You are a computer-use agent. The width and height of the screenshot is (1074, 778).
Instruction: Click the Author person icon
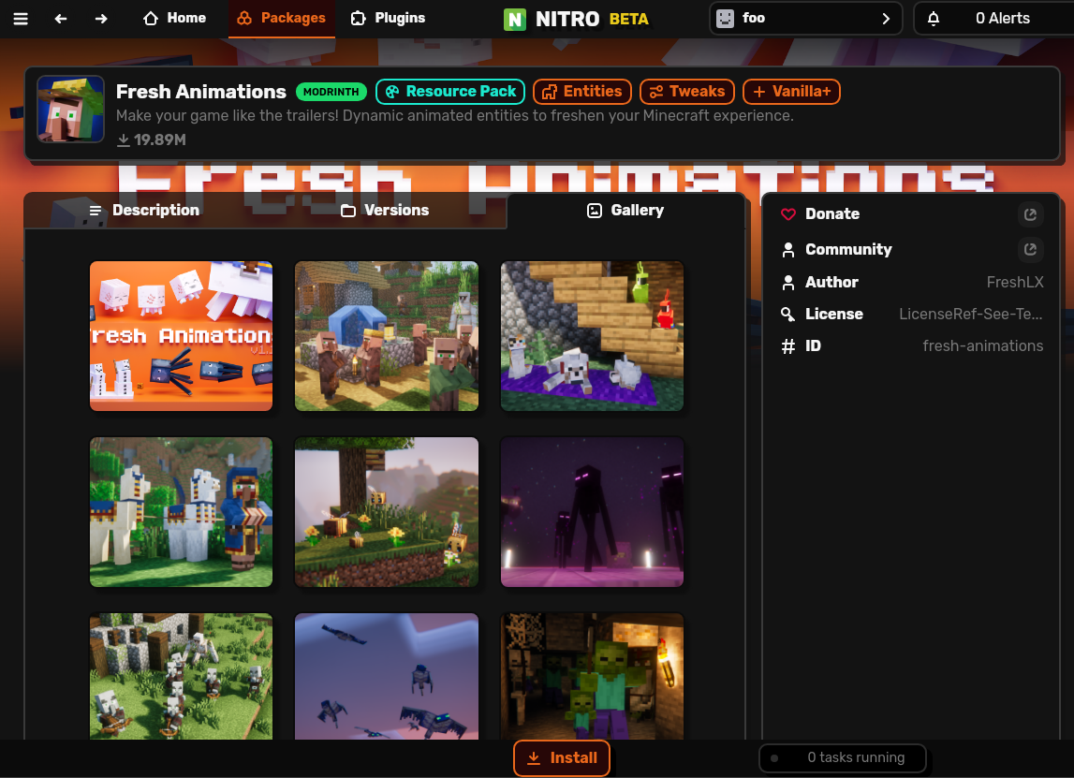click(x=788, y=282)
